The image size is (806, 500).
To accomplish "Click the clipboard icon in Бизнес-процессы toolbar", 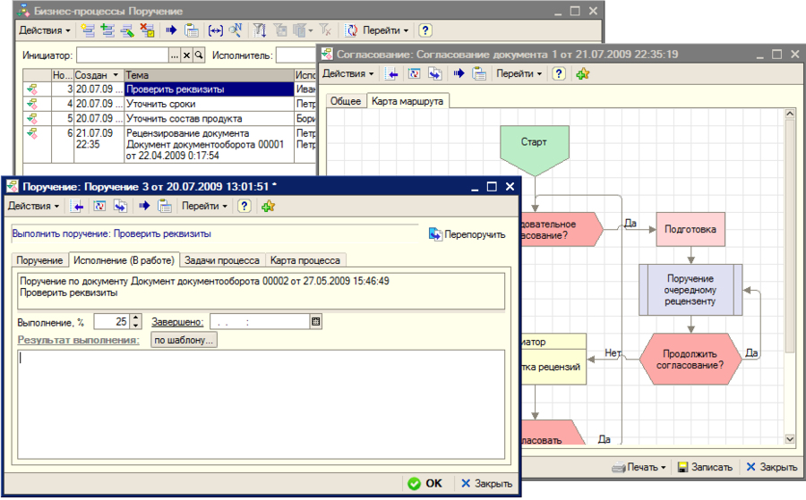I will point(192,30).
